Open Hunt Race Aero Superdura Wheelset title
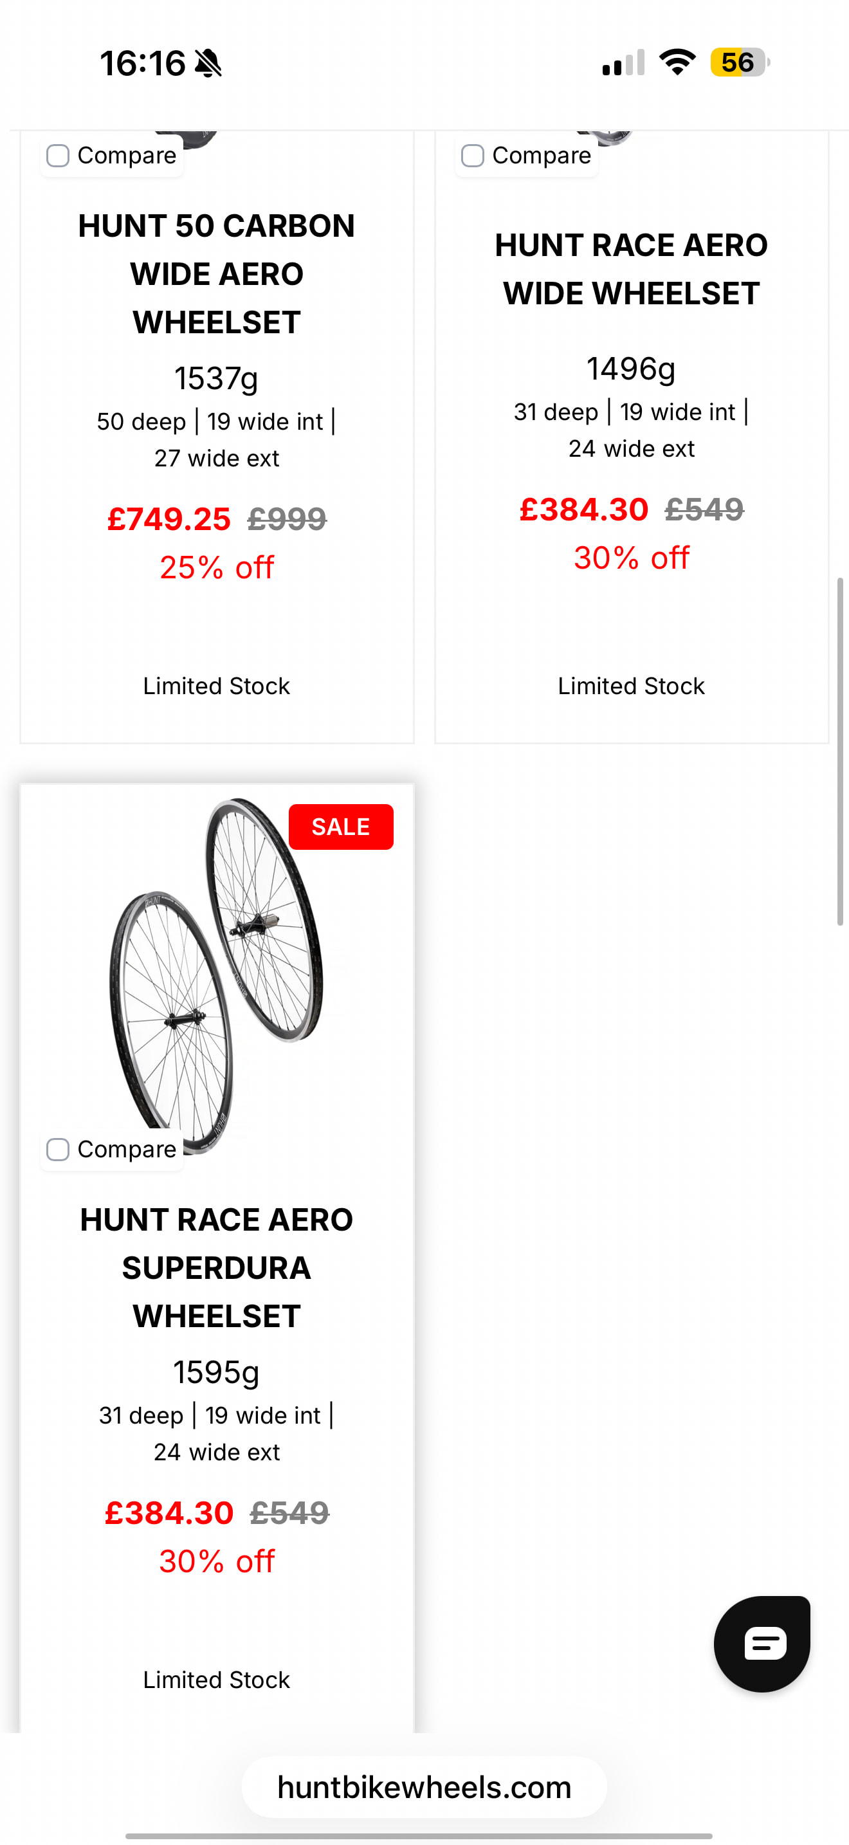 (x=216, y=1267)
